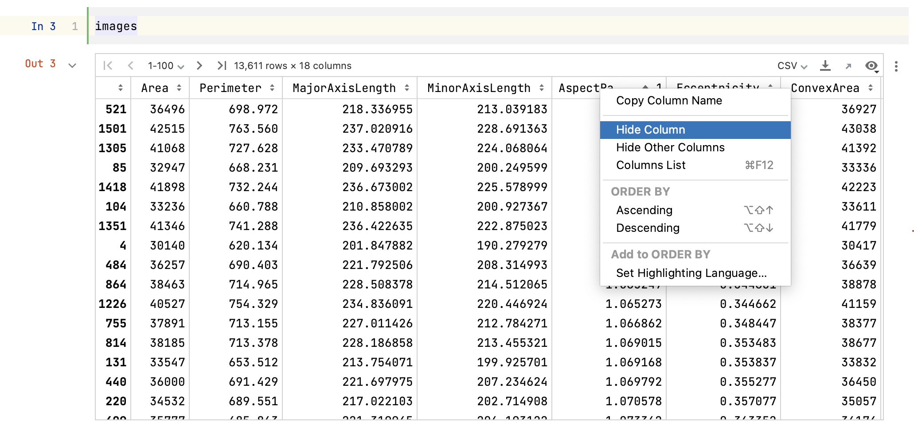This screenshot has height=438, width=914.
Task: Select Ascending order option
Action: click(695, 210)
